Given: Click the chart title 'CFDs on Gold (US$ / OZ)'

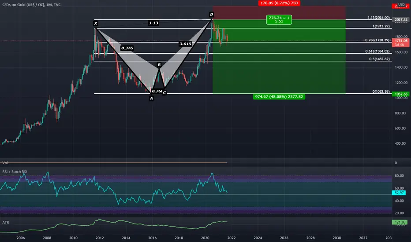Looking at the screenshot, I should point(23,5).
